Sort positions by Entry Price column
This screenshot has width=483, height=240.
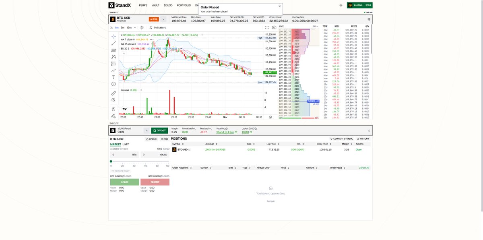coord(324,144)
